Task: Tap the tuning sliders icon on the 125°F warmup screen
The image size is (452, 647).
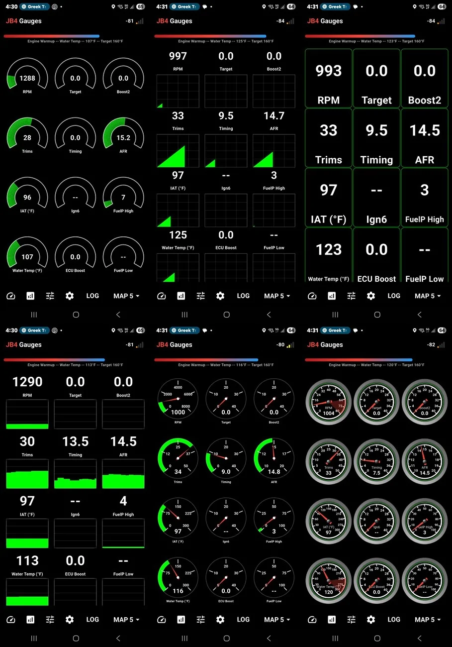Action: (201, 296)
